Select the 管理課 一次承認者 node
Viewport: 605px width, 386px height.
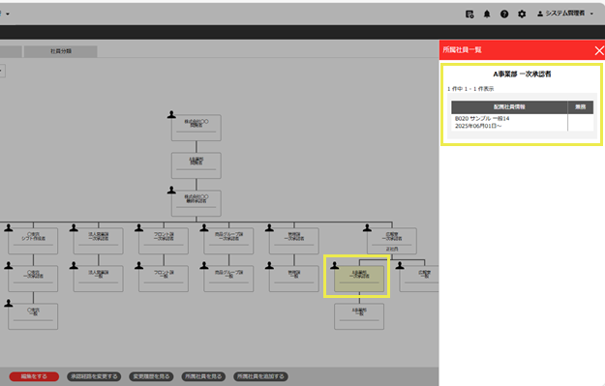click(294, 241)
